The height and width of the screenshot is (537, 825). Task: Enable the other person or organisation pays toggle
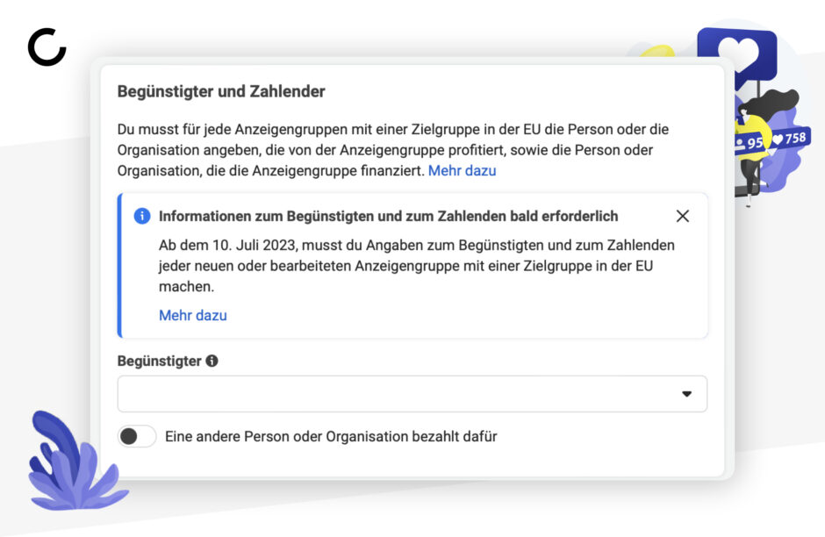tap(137, 436)
